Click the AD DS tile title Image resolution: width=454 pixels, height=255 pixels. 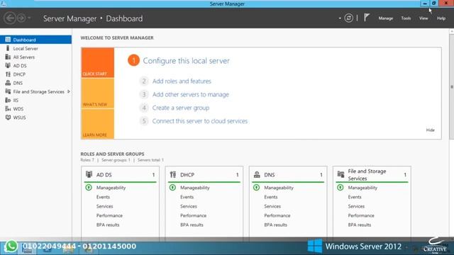(x=104, y=175)
